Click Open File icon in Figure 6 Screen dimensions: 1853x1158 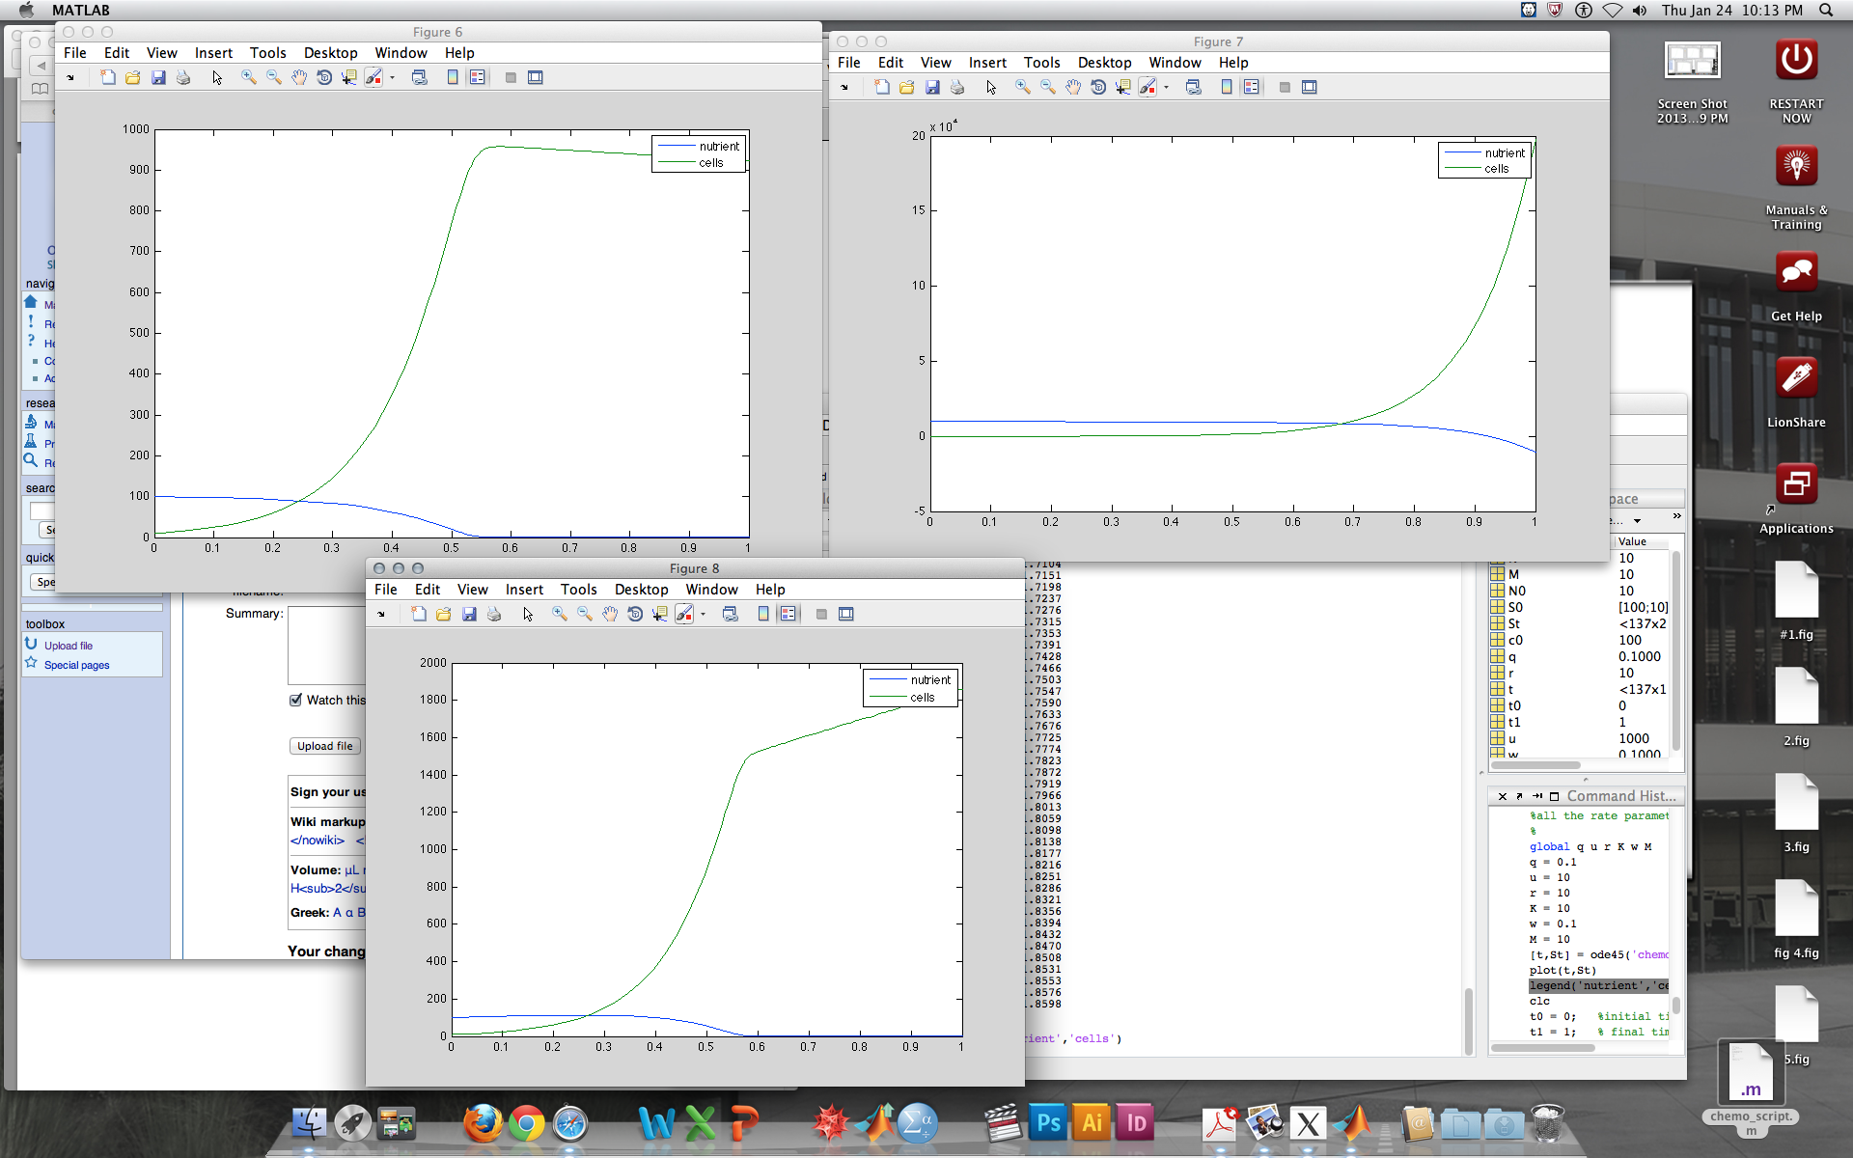click(x=133, y=77)
